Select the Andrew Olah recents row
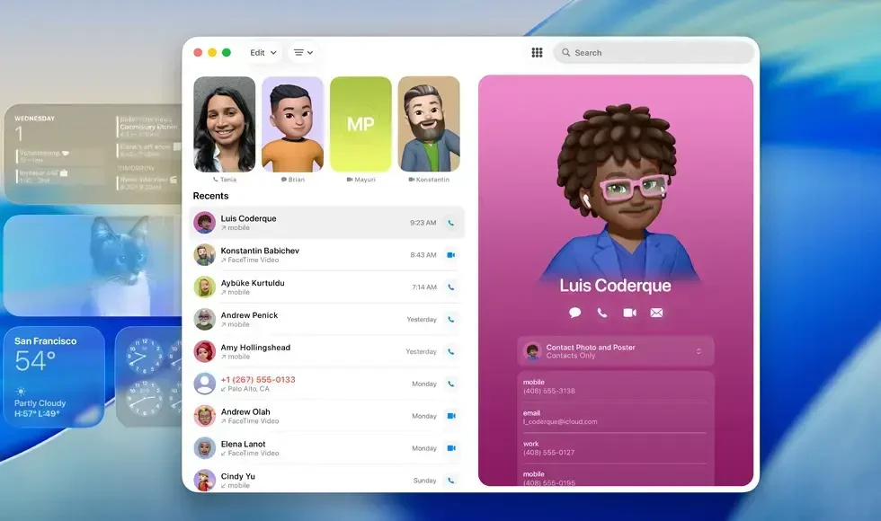The width and height of the screenshot is (881, 521). click(x=327, y=416)
